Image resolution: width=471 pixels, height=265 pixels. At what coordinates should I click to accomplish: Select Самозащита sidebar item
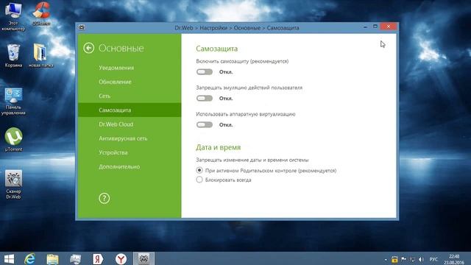coord(130,110)
